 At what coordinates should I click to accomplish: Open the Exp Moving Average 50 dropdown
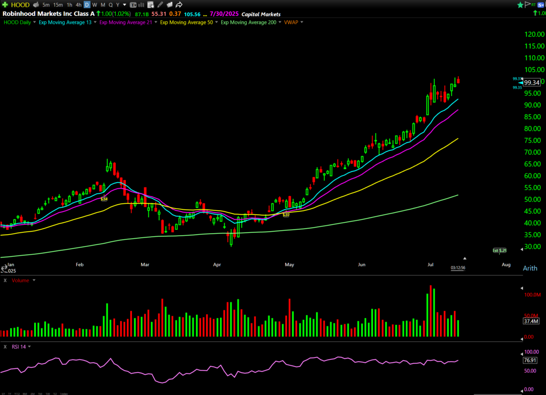pyautogui.click(x=217, y=22)
